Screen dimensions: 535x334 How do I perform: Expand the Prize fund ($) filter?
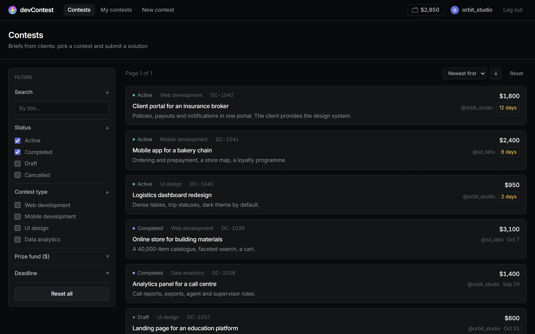(62, 257)
